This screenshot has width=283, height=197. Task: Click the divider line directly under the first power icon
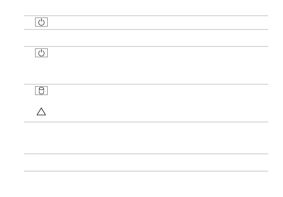[146, 29]
